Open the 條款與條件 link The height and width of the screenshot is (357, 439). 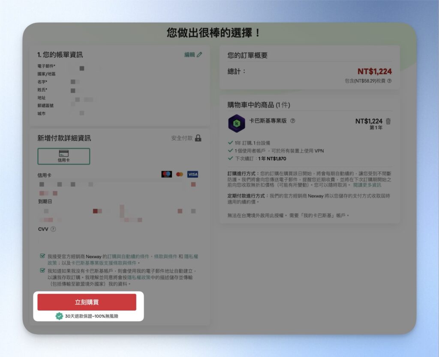pos(166,256)
